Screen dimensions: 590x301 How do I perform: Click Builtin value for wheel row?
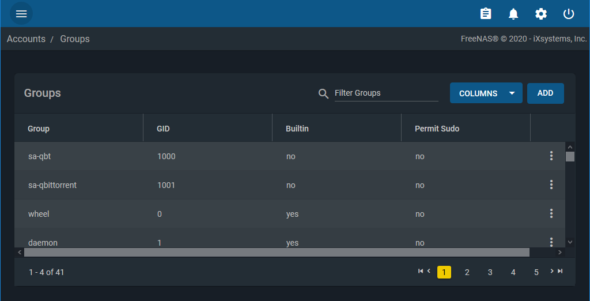click(292, 214)
